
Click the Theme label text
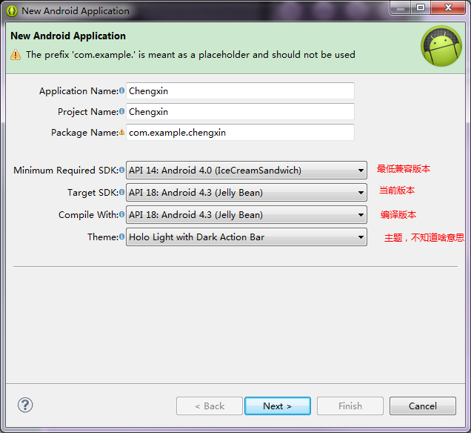click(103, 237)
